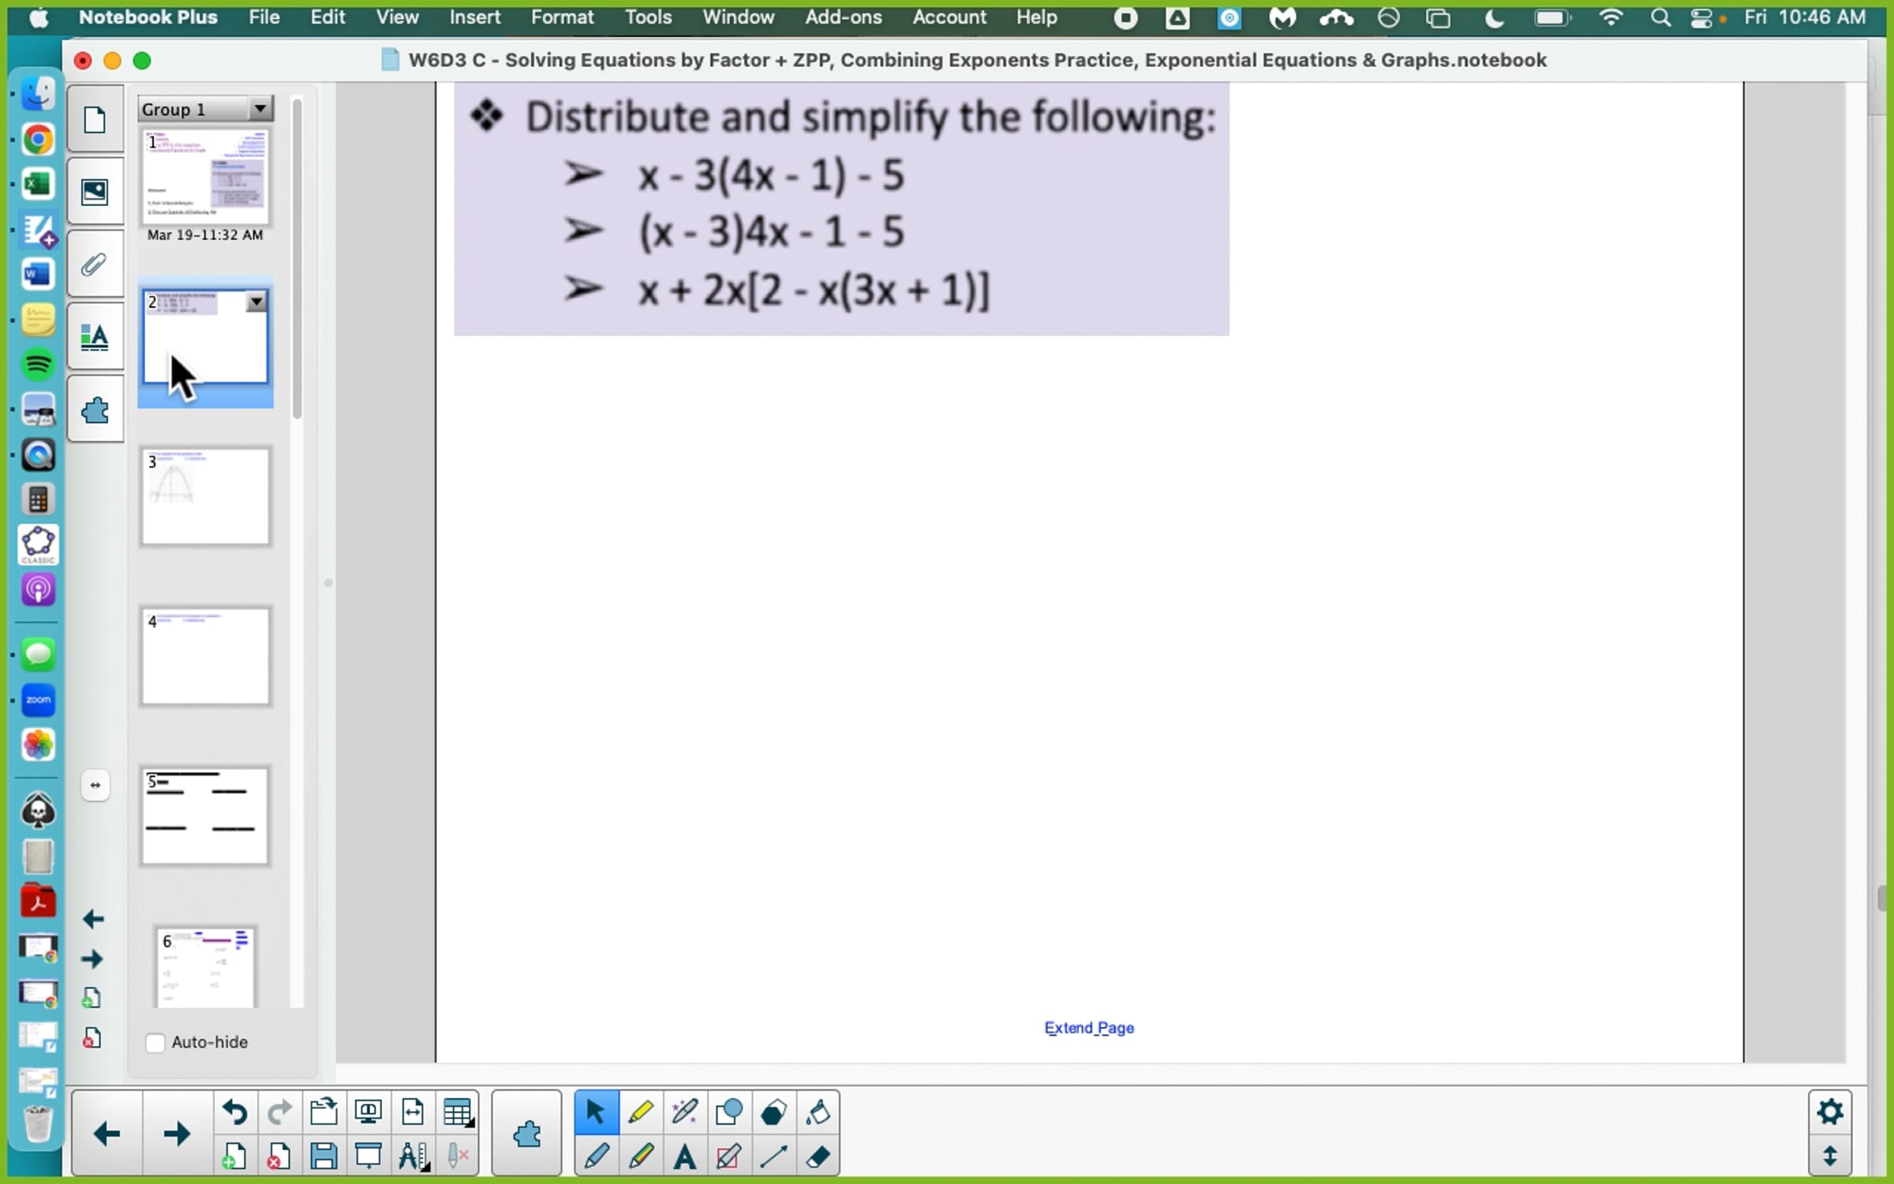1894x1184 pixels.
Task: Expand the Table tool options
Action: (x=458, y=1113)
